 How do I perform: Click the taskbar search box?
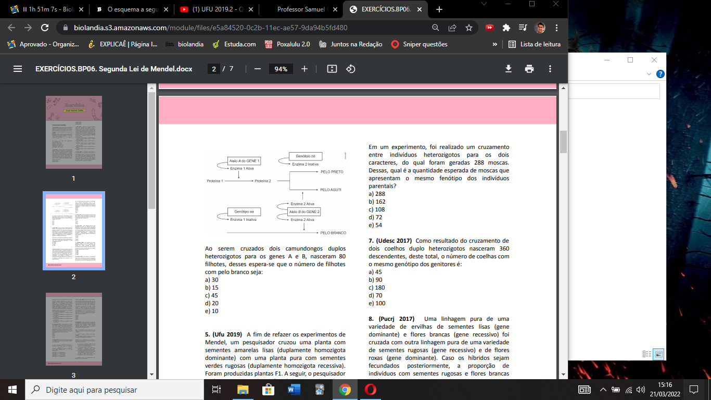coord(115,390)
